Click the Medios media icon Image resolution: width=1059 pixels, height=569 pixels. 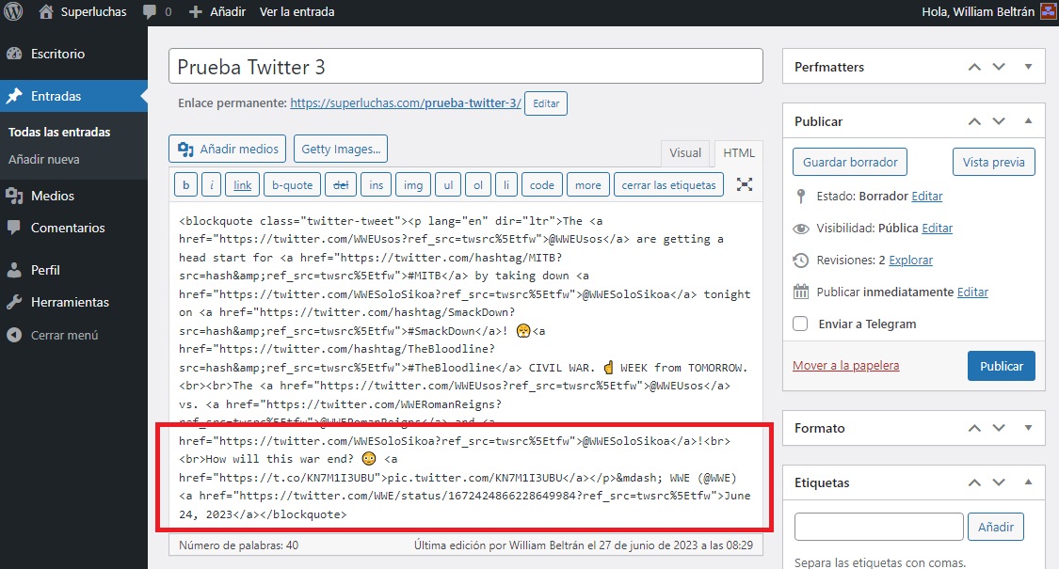click(x=14, y=196)
